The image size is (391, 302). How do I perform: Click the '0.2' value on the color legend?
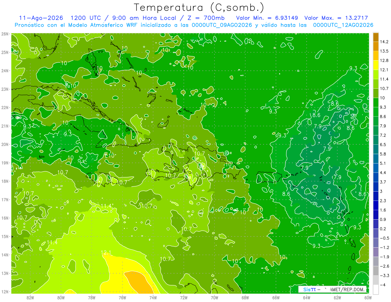point(384,229)
